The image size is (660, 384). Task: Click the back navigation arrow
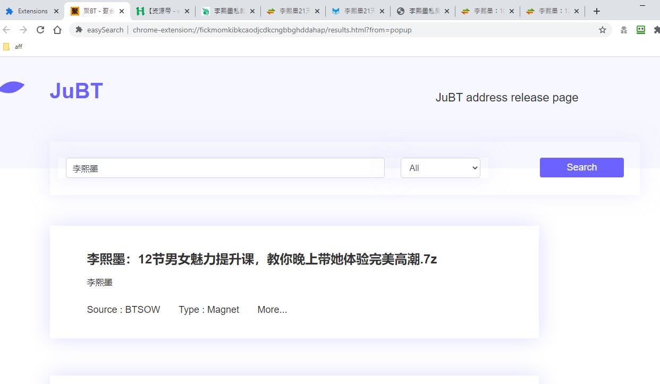[6, 30]
